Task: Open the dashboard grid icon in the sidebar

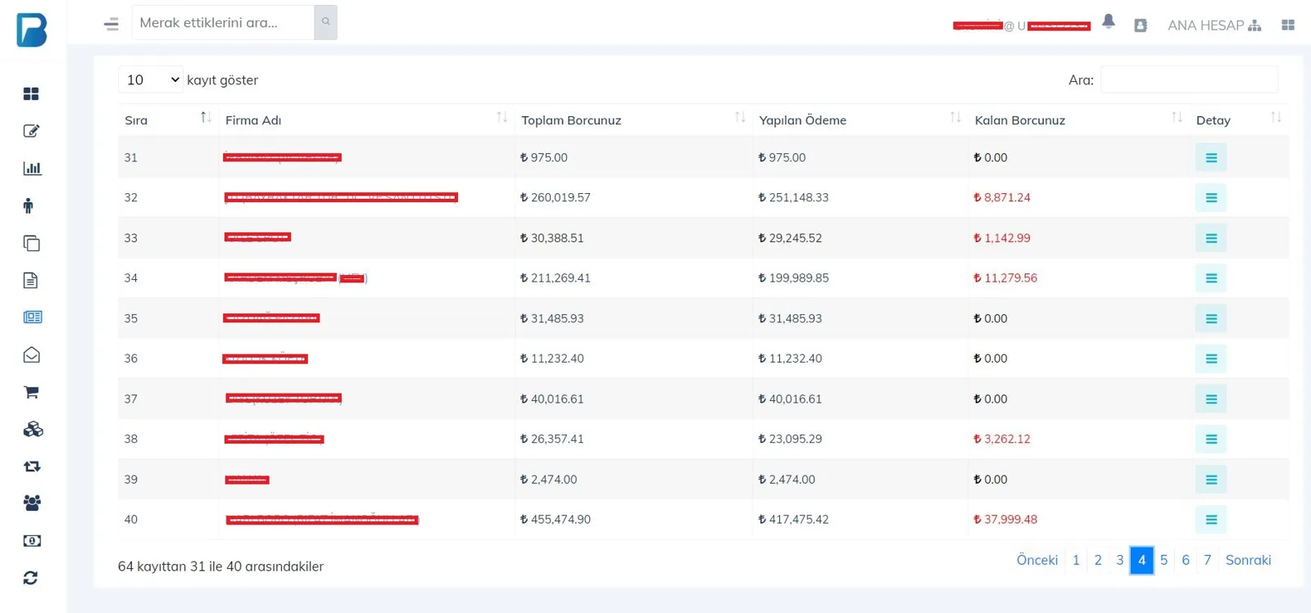Action: [x=31, y=94]
